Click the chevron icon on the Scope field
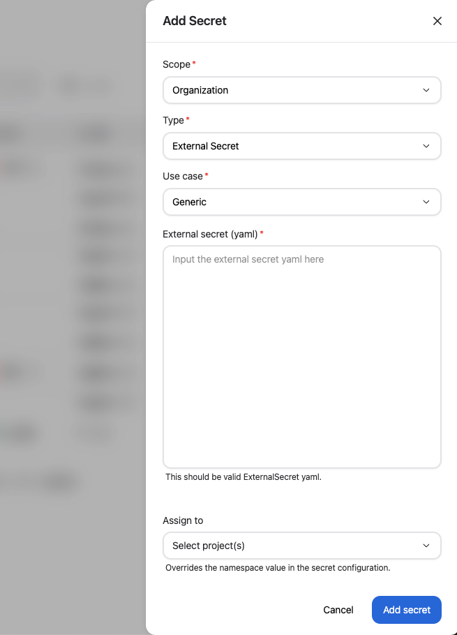457x635 pixels. tap(426, 90)
